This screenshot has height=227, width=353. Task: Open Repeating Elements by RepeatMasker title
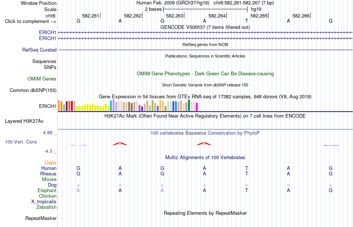pyautogui.click(x=205, y=213)
